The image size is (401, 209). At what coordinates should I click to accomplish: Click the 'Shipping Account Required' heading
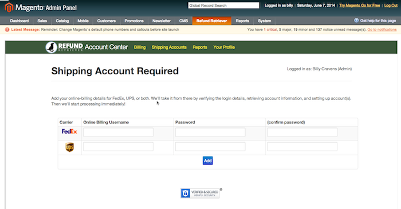click(x=115, y=71)
